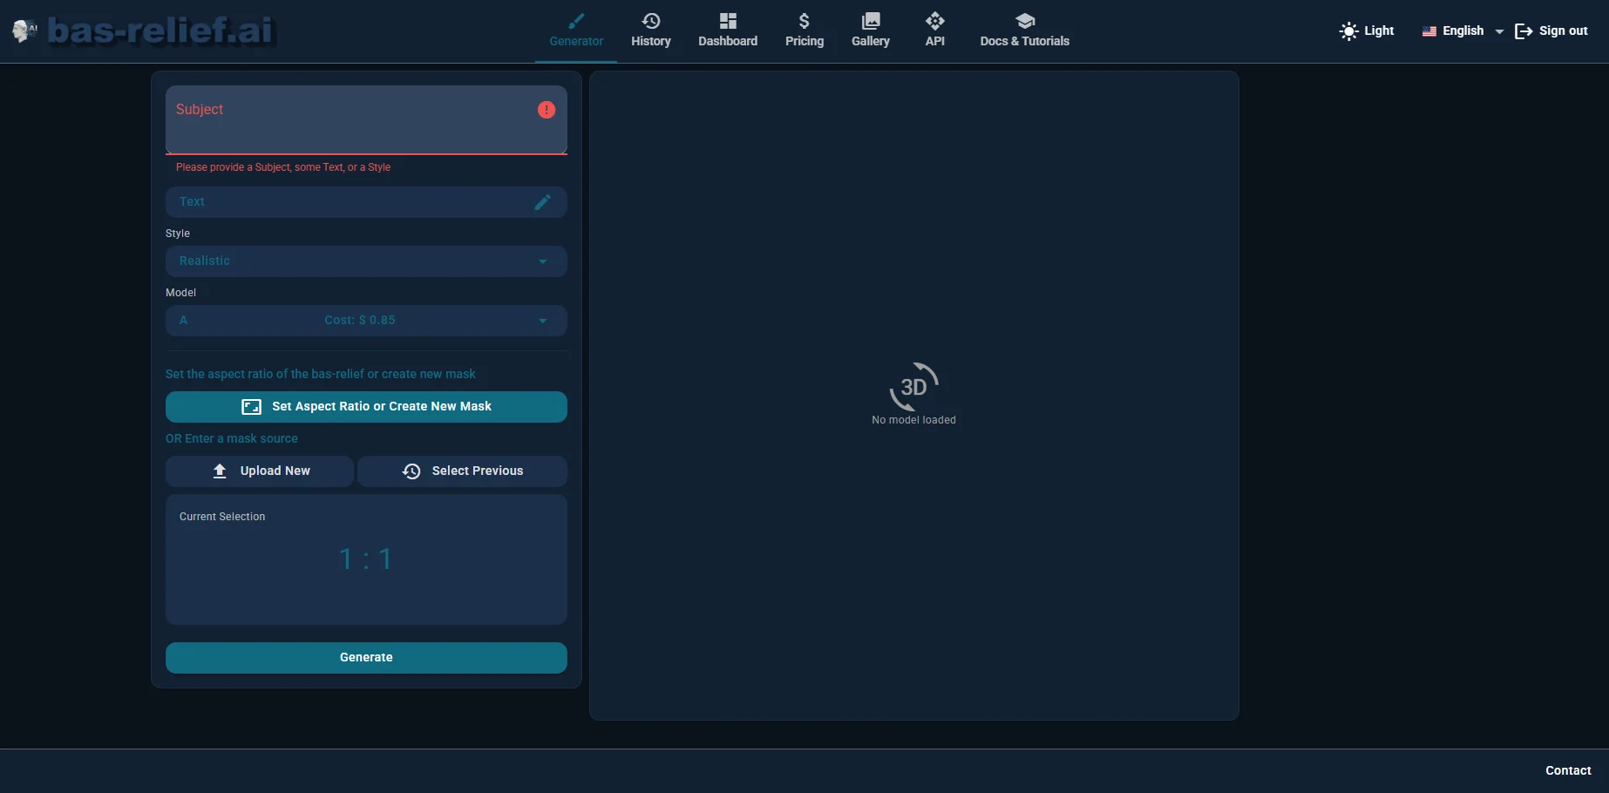The width and height of the screenshot is (1609, 793).
Task: Toggle the theme to Light mode
Action: pyautogui.click(x=1348, y=30)
